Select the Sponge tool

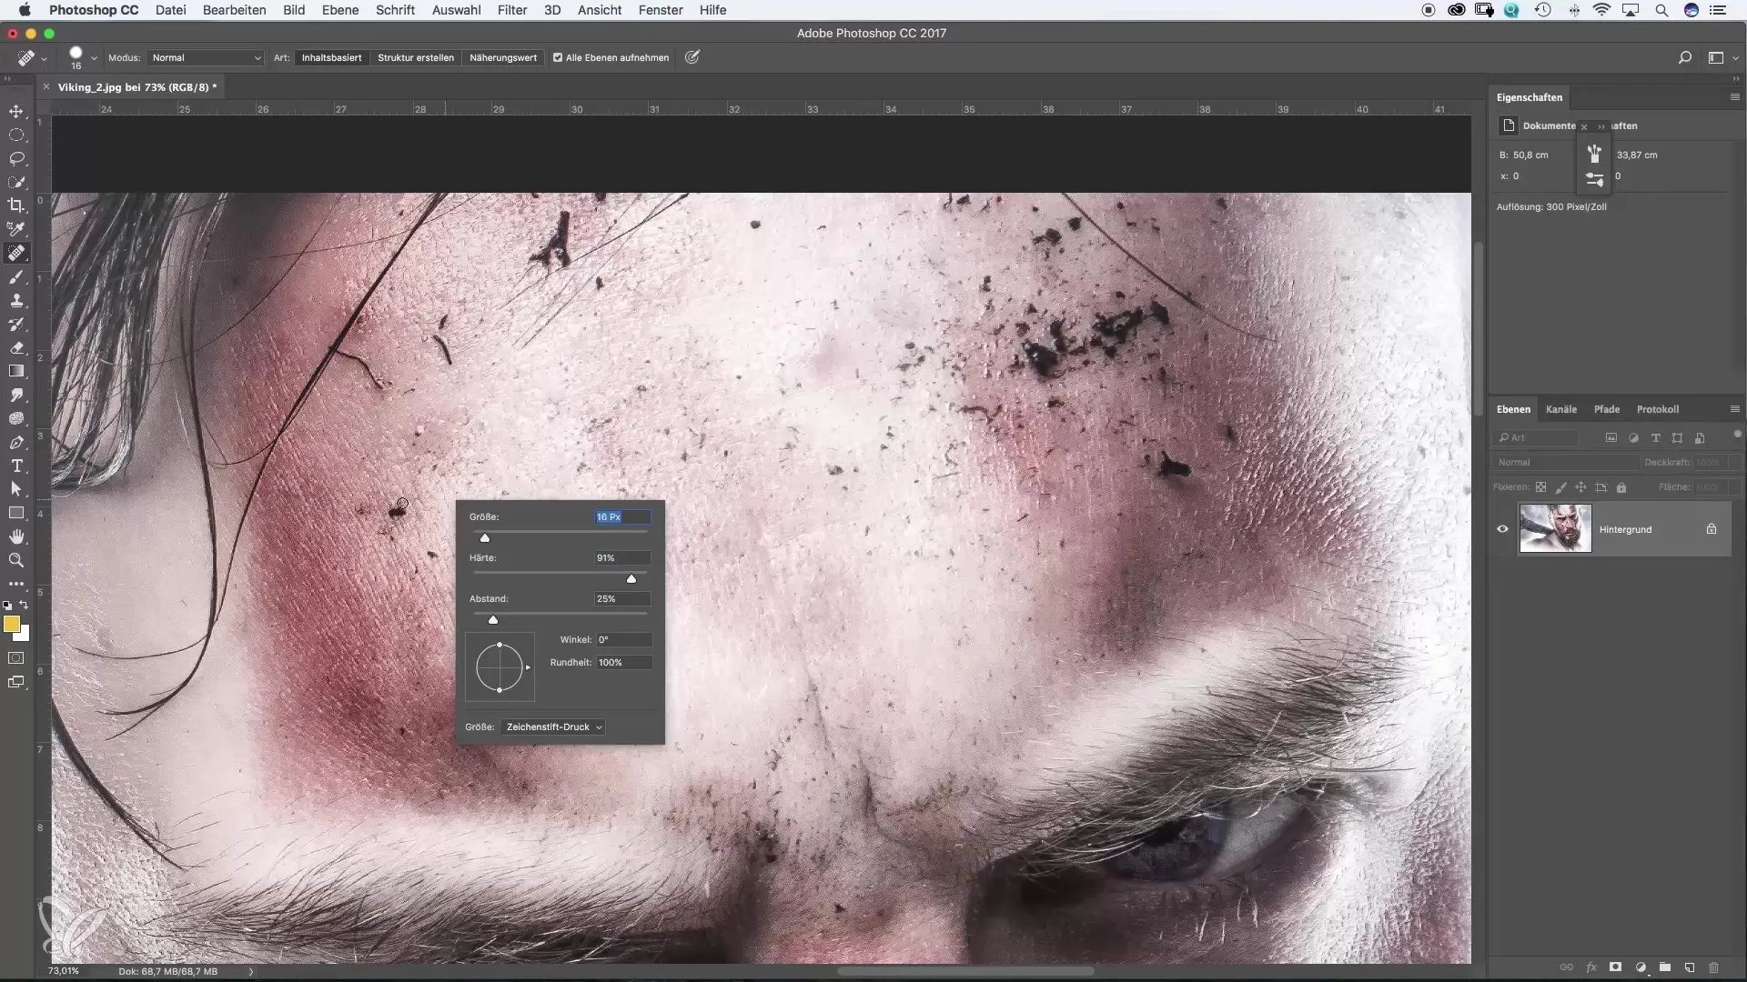click(x=16, y=418)
